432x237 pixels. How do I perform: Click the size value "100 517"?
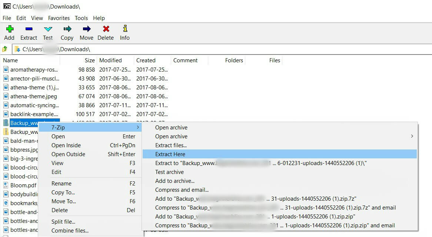tap(85, 114)
